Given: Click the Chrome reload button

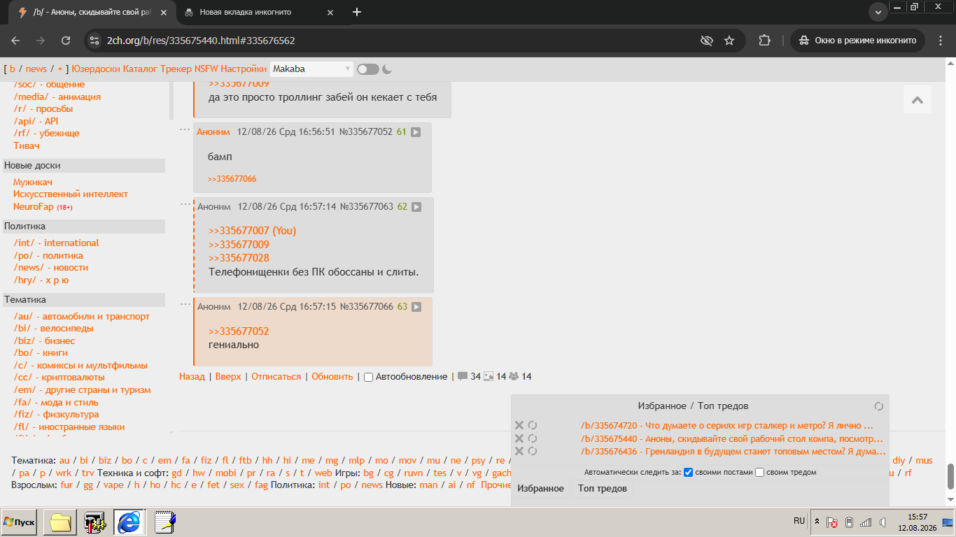Looking at the screenshot, I should [x=66, y=41].
